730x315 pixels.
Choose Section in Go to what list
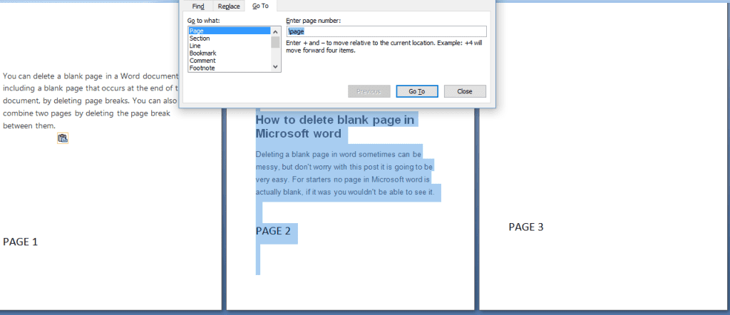pos(230,38)
